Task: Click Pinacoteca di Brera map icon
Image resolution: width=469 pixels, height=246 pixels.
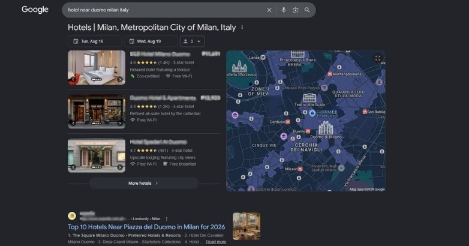Action: point(297,54)
